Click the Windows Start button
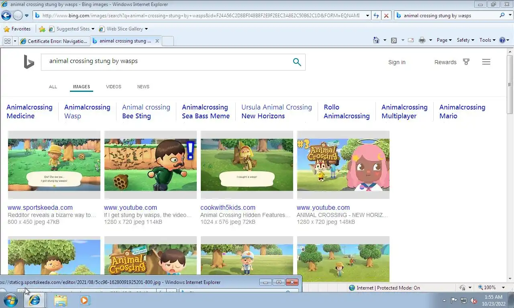 pos(10,300)
